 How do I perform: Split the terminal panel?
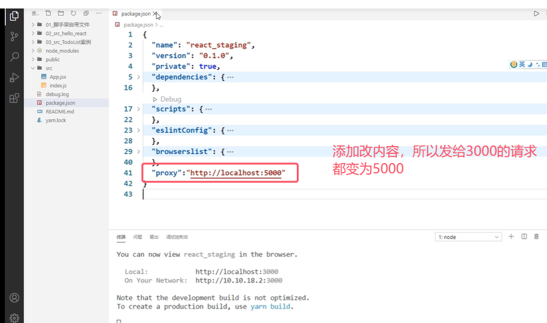524,236
